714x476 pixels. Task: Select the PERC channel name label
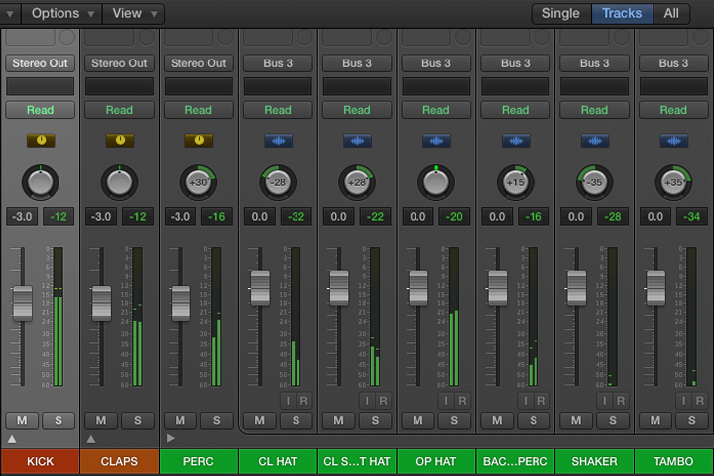[198, 461]
